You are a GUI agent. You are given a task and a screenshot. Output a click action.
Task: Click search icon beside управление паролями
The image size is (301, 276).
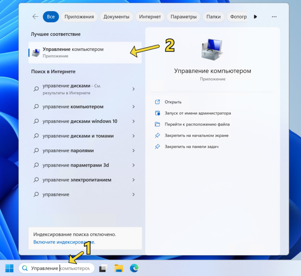36,151
